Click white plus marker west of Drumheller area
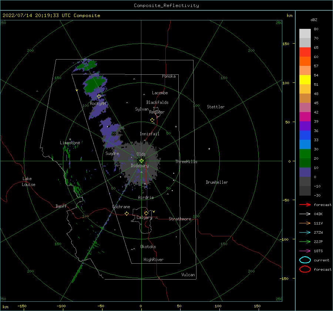This screenshot has height=311, width=333. 209,149
